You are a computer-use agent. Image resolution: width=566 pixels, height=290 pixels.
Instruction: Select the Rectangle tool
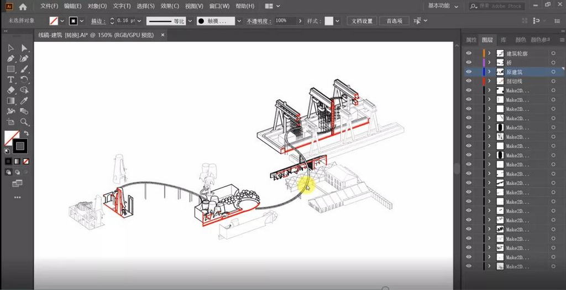(11, 69)
